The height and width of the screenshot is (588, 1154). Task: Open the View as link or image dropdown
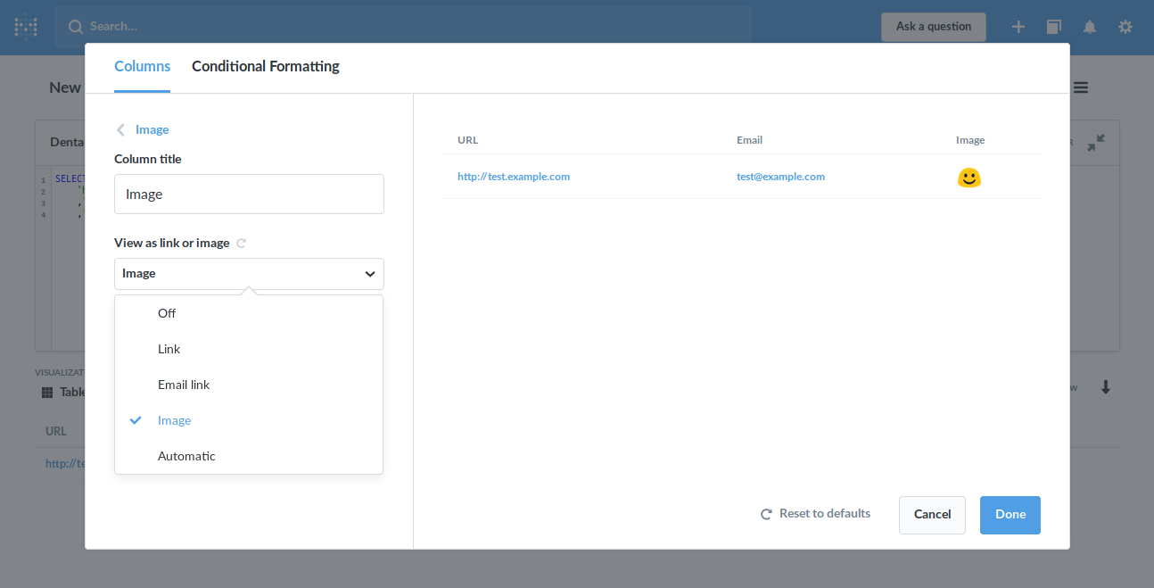pos(249,273)
